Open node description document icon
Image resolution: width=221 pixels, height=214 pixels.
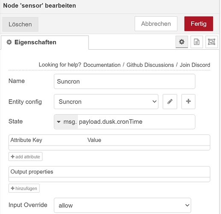pyautogui.click(x=197, y=42)
